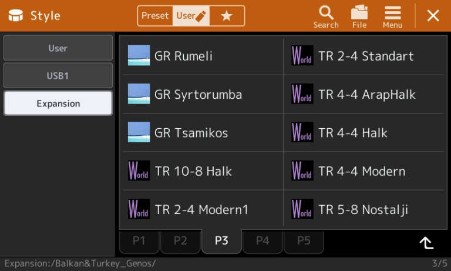Open the File folder icon

359,12
